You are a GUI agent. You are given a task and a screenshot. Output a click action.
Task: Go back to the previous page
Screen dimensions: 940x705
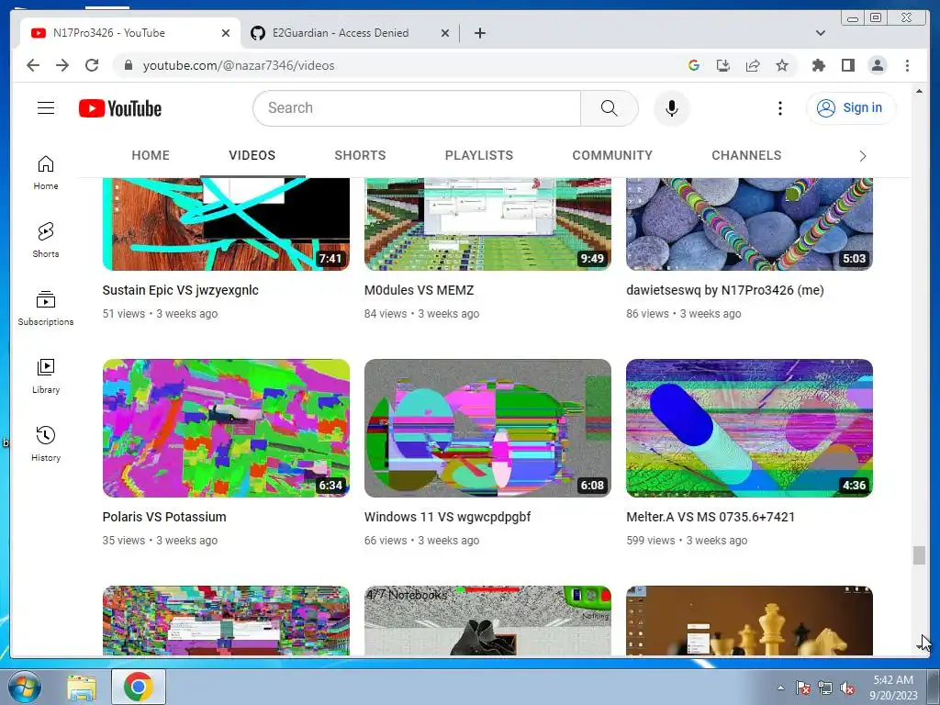[33, 65]
